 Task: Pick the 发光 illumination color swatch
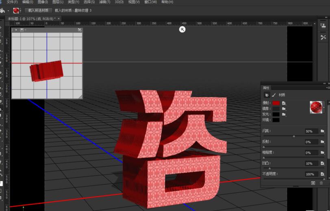(x=276, y=114)
